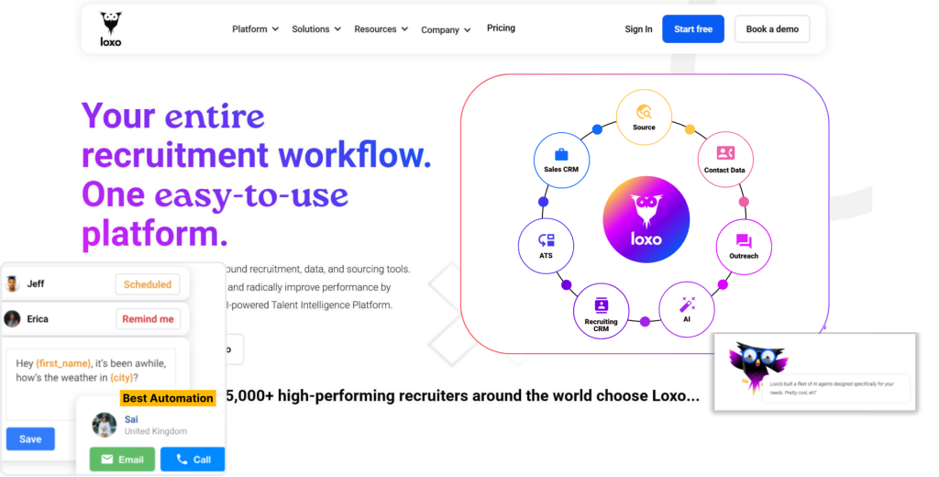Expand the Resources menu
The height and width of the screenshot is (477, 939).
pyautogui.click(x=381, y=28)
